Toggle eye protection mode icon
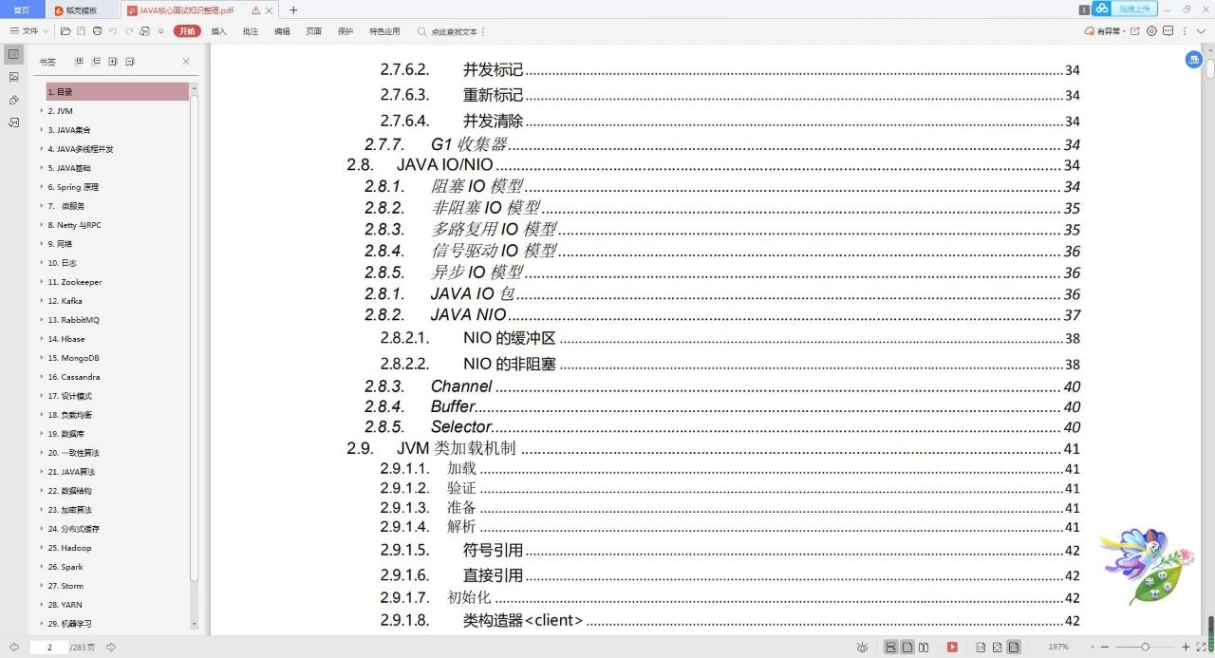 point(862,647)
